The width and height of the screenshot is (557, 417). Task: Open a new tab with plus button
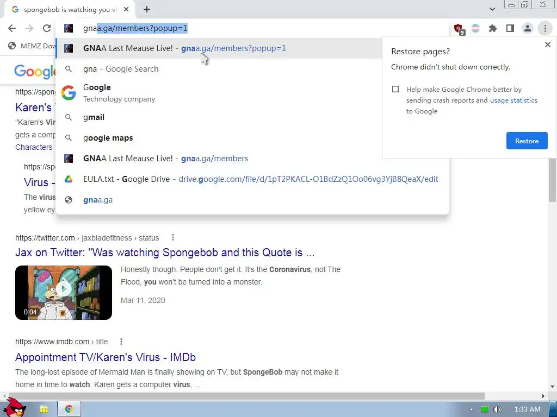pyautogui.click(x=147, y=10)
